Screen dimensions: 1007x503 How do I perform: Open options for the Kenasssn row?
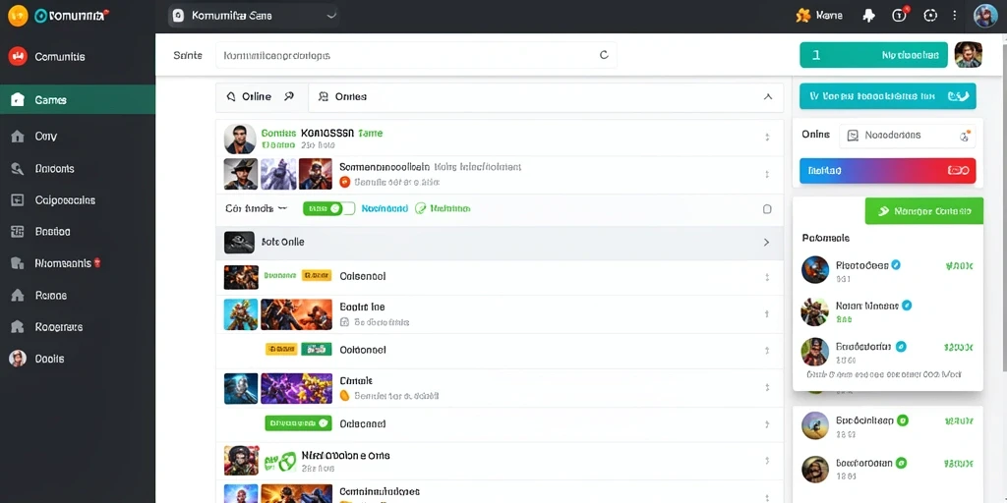point(767,138)
